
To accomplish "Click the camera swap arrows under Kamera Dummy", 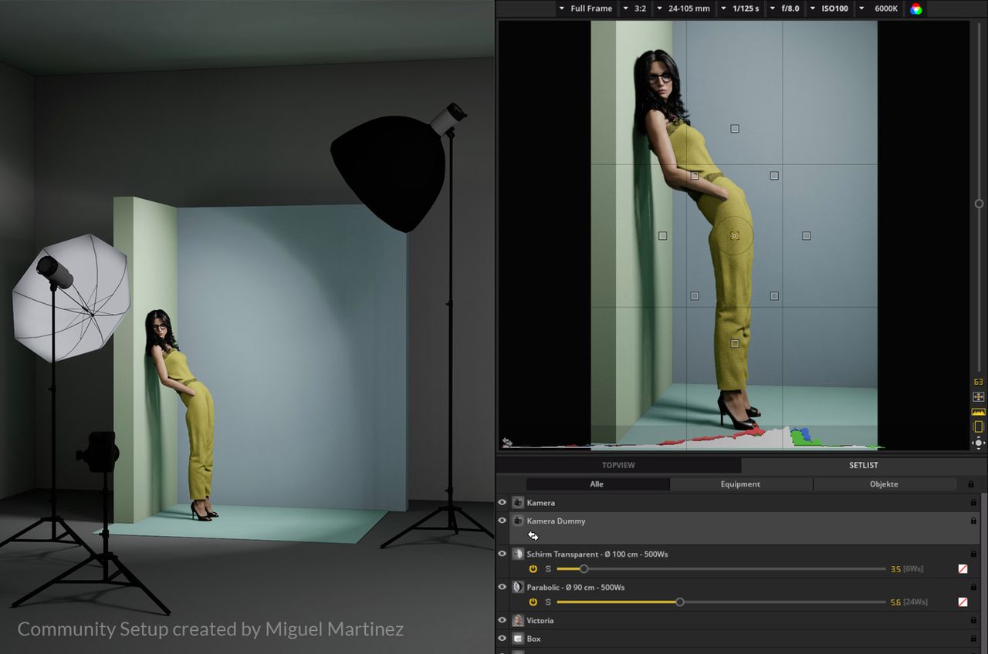I will (x=533, y=536).
